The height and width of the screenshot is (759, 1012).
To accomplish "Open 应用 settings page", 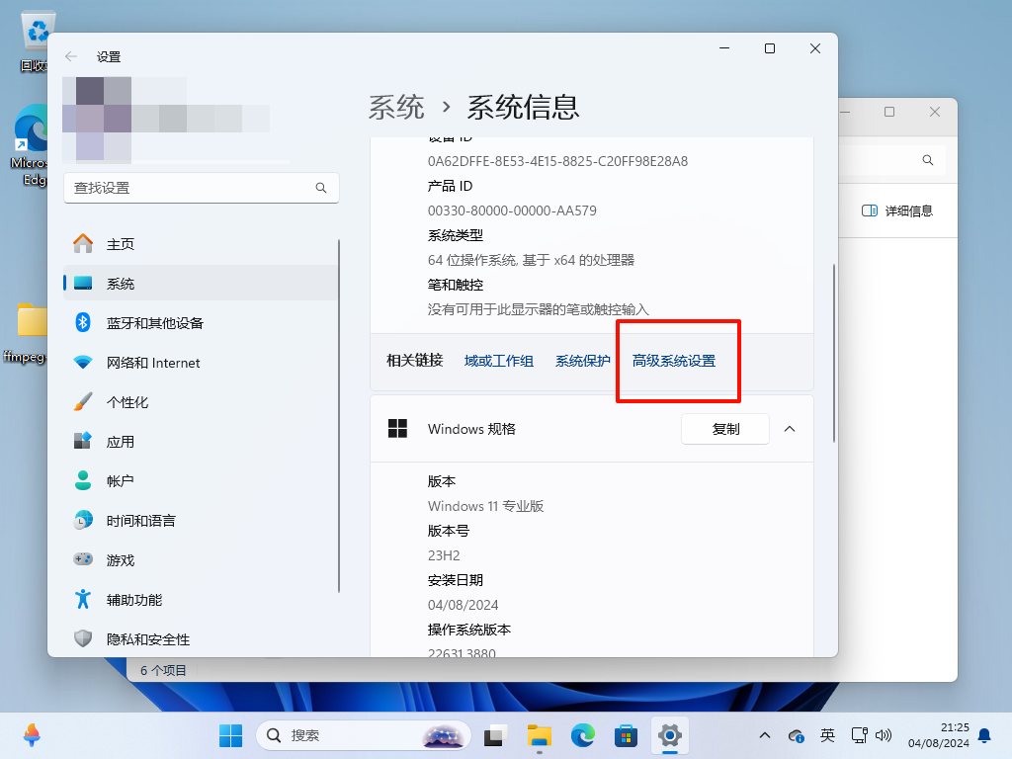I will (201, 442).
